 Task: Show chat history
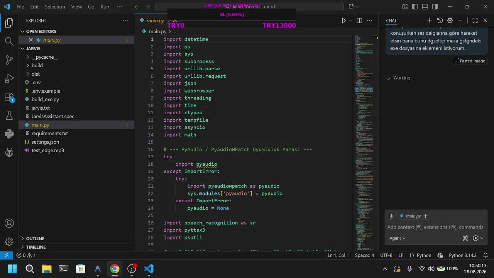pyautogui.click(x=440, y=20)
